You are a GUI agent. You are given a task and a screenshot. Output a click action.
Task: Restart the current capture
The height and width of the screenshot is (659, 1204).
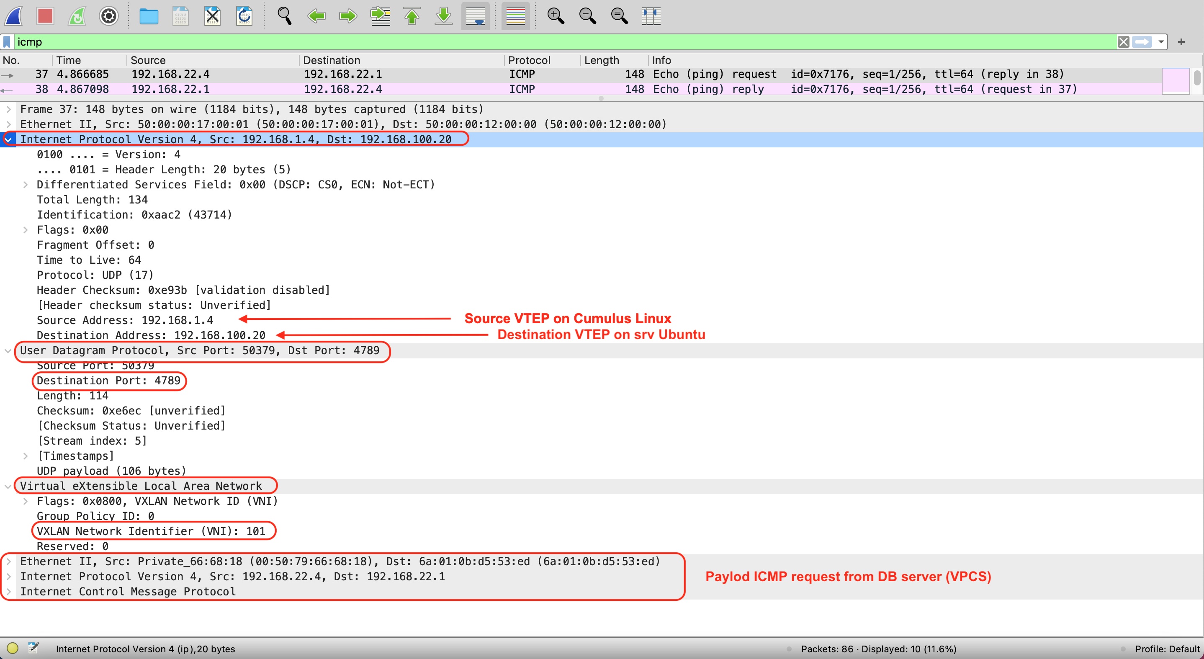pos(77,16)
